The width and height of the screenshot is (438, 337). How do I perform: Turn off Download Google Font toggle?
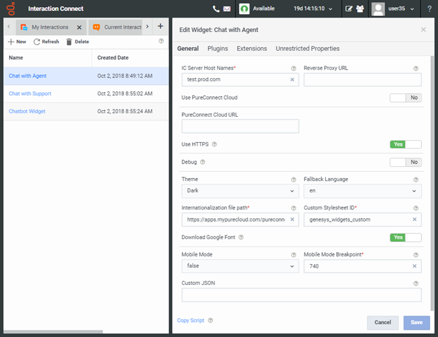(x=405, y=237)
